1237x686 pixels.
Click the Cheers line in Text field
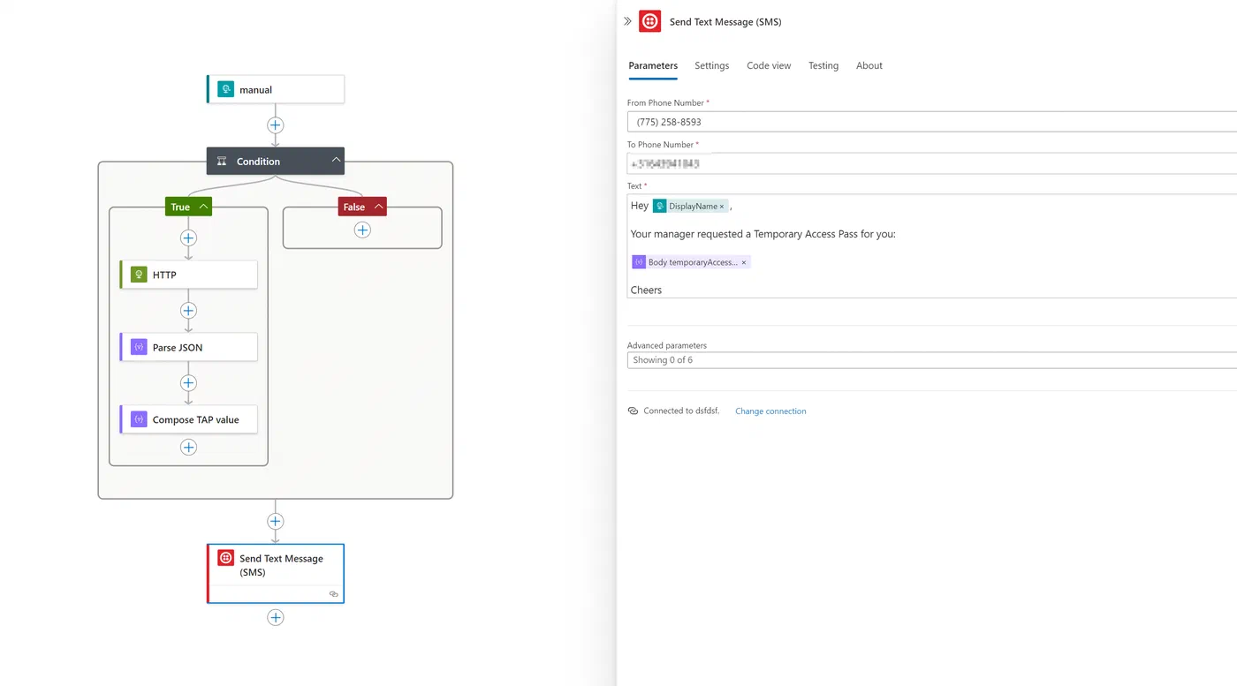point(646,290)
